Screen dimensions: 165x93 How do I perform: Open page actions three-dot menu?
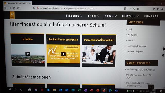pos(130,9)
